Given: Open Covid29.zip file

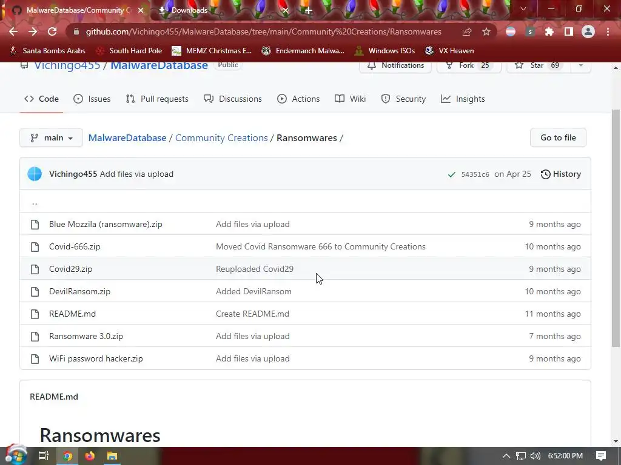Looking at the screenshot, I should click(x=70, y=269).
